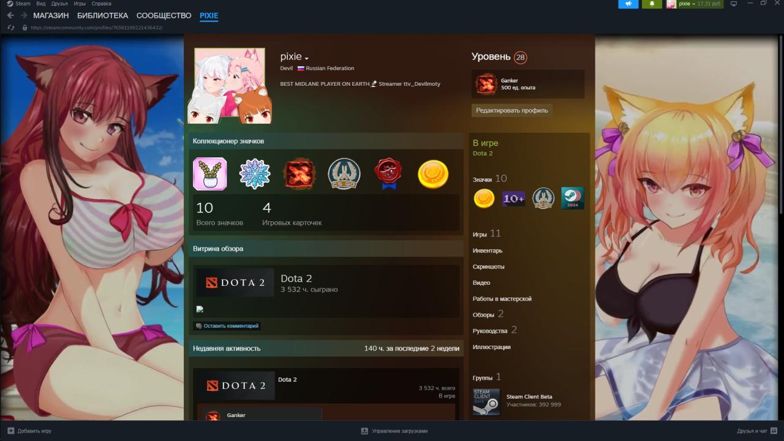Open the pixie name dropdown arrow on profile

click(x=307, y=58)
